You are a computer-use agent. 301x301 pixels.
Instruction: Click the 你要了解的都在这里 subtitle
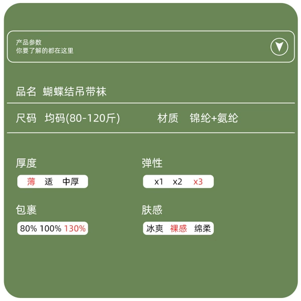tap(45, 51)
